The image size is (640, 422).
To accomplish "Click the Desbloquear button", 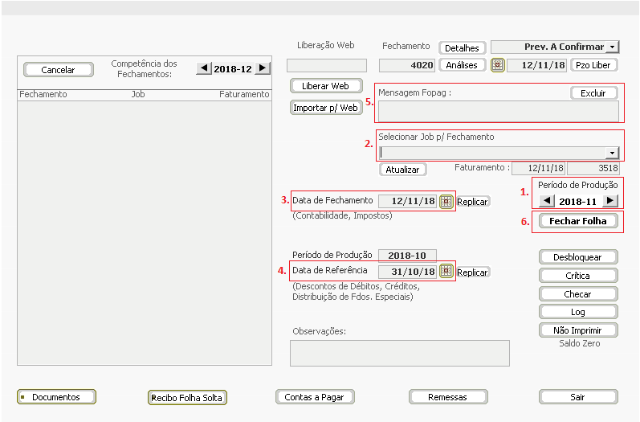I will [578, 257].
